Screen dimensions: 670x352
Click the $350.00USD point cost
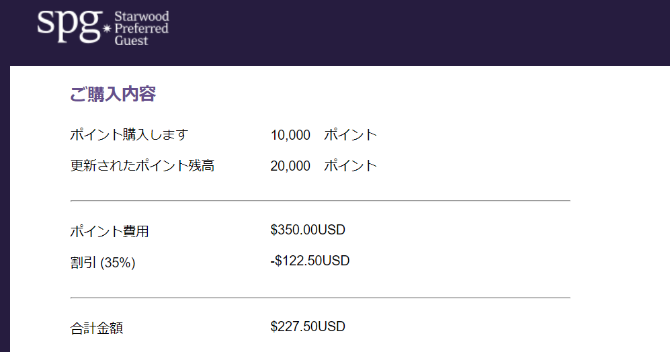click(307, 230)
